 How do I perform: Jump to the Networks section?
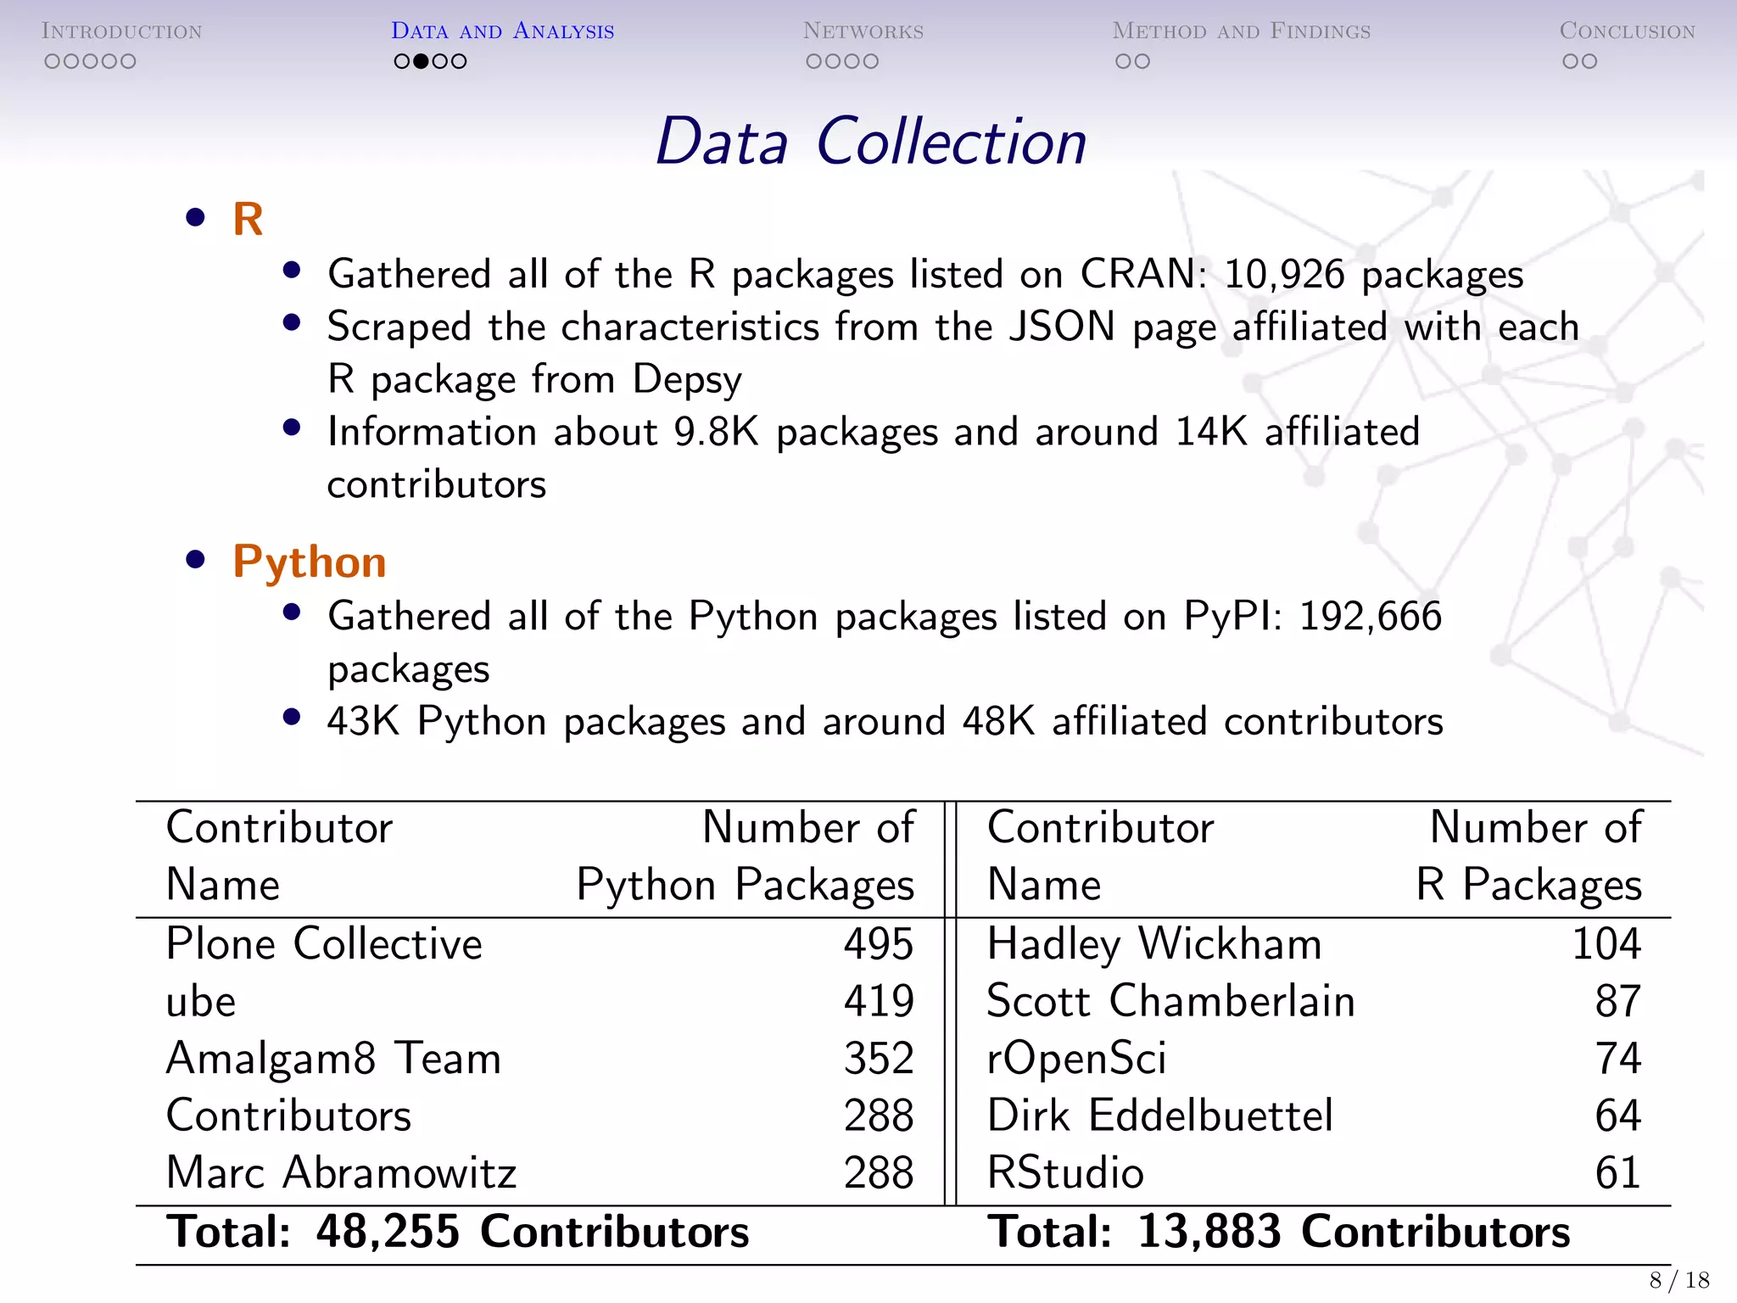863,31
